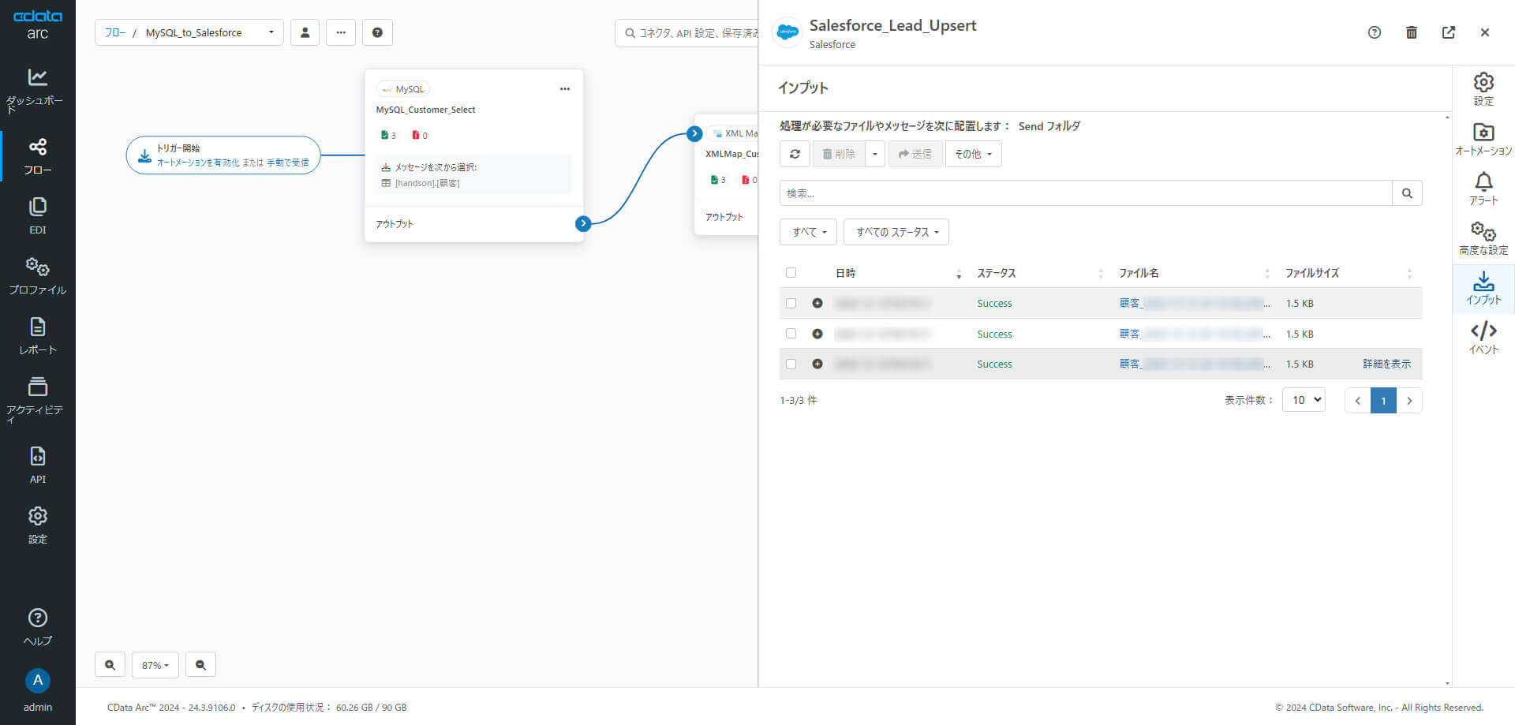Expand details of the second Success row
Image resolution: width=1515 pixels, height=725 pixels.
coord(817,334)
